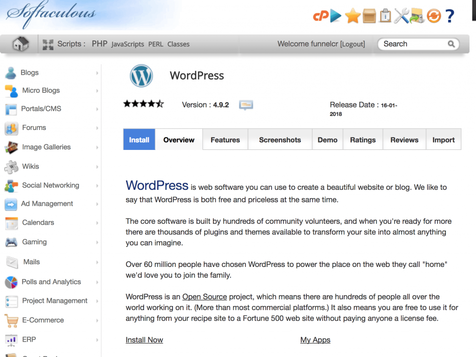
Task: Log out using the Logout link
Action: (x=352, y=44)
